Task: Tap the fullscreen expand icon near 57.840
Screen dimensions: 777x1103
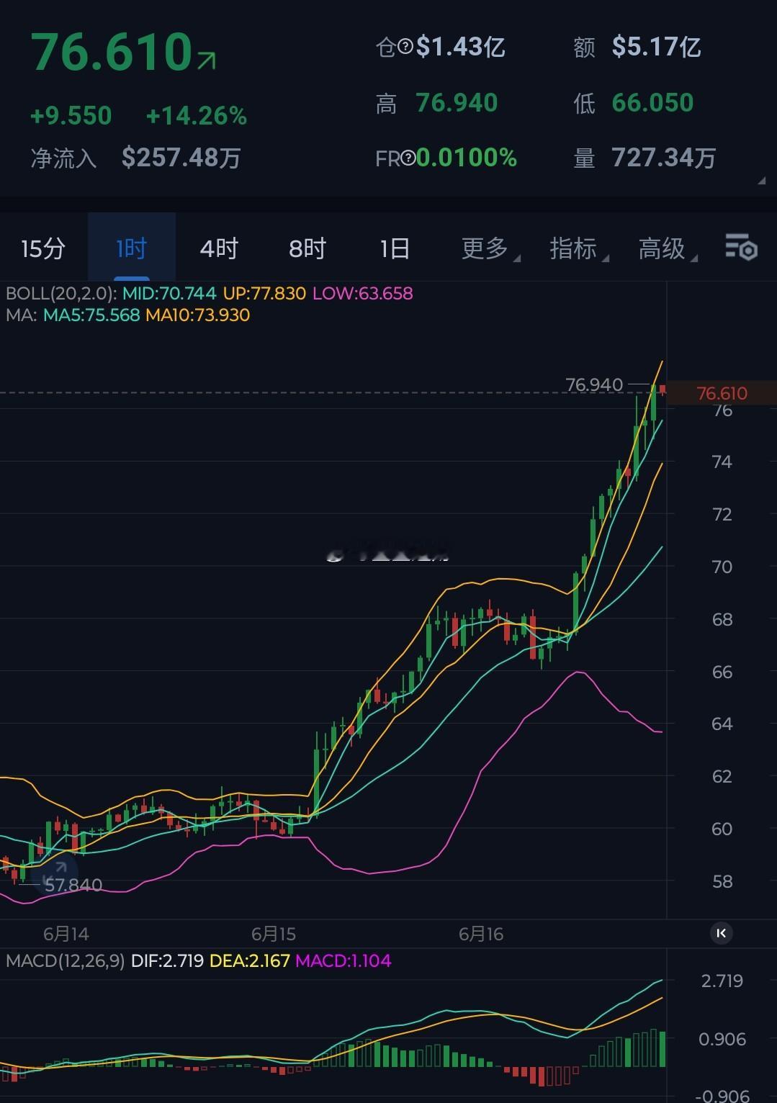Action: coord(55,872)
